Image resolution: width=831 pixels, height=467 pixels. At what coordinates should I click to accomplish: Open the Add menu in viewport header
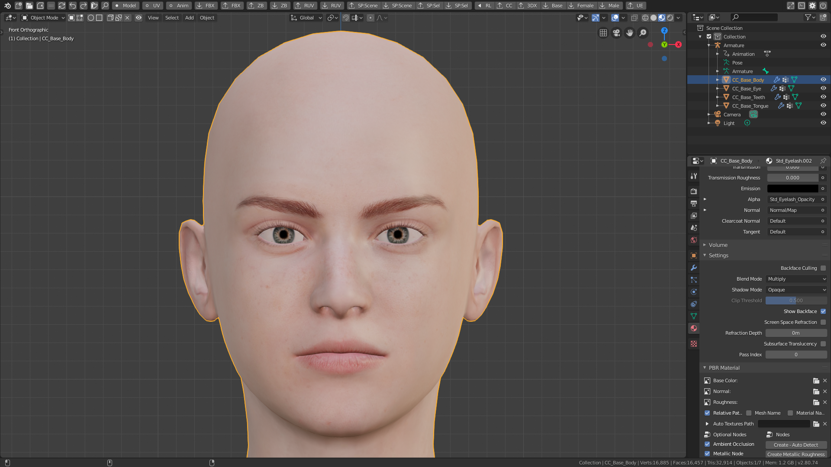pyautogui.click(x=189, y=18)
